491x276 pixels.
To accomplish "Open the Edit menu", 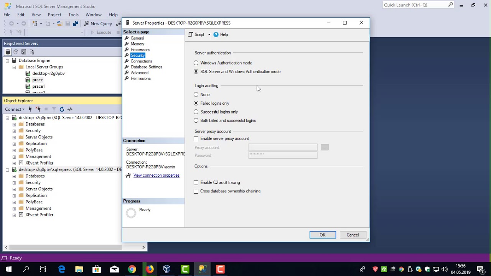I will (21, 15).
